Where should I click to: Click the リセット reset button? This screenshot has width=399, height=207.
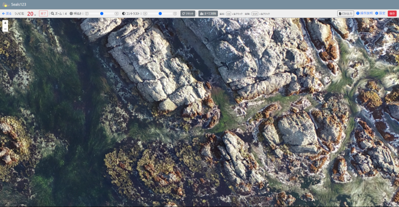[x=188, y=14]
